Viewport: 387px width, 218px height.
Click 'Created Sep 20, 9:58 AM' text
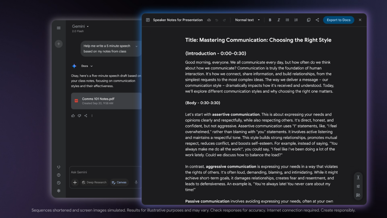click(98, 103)
